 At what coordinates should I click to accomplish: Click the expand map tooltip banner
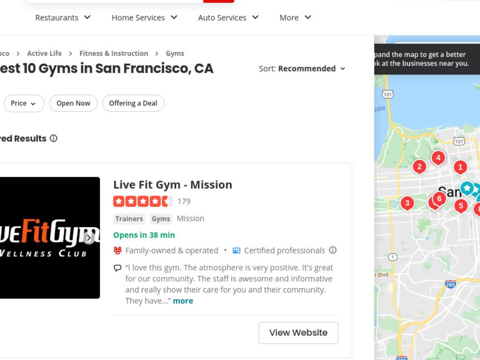[x=427, y=59]
